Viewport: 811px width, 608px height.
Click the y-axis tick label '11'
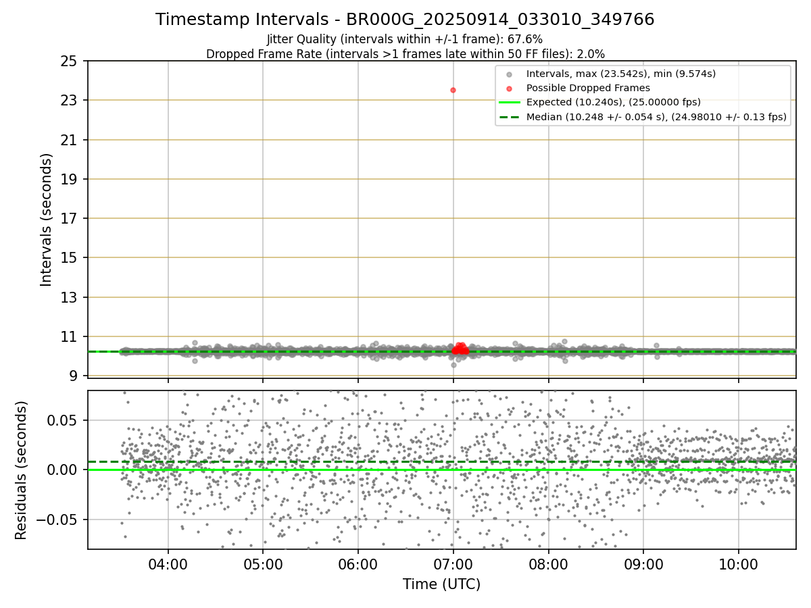point(70,336)
